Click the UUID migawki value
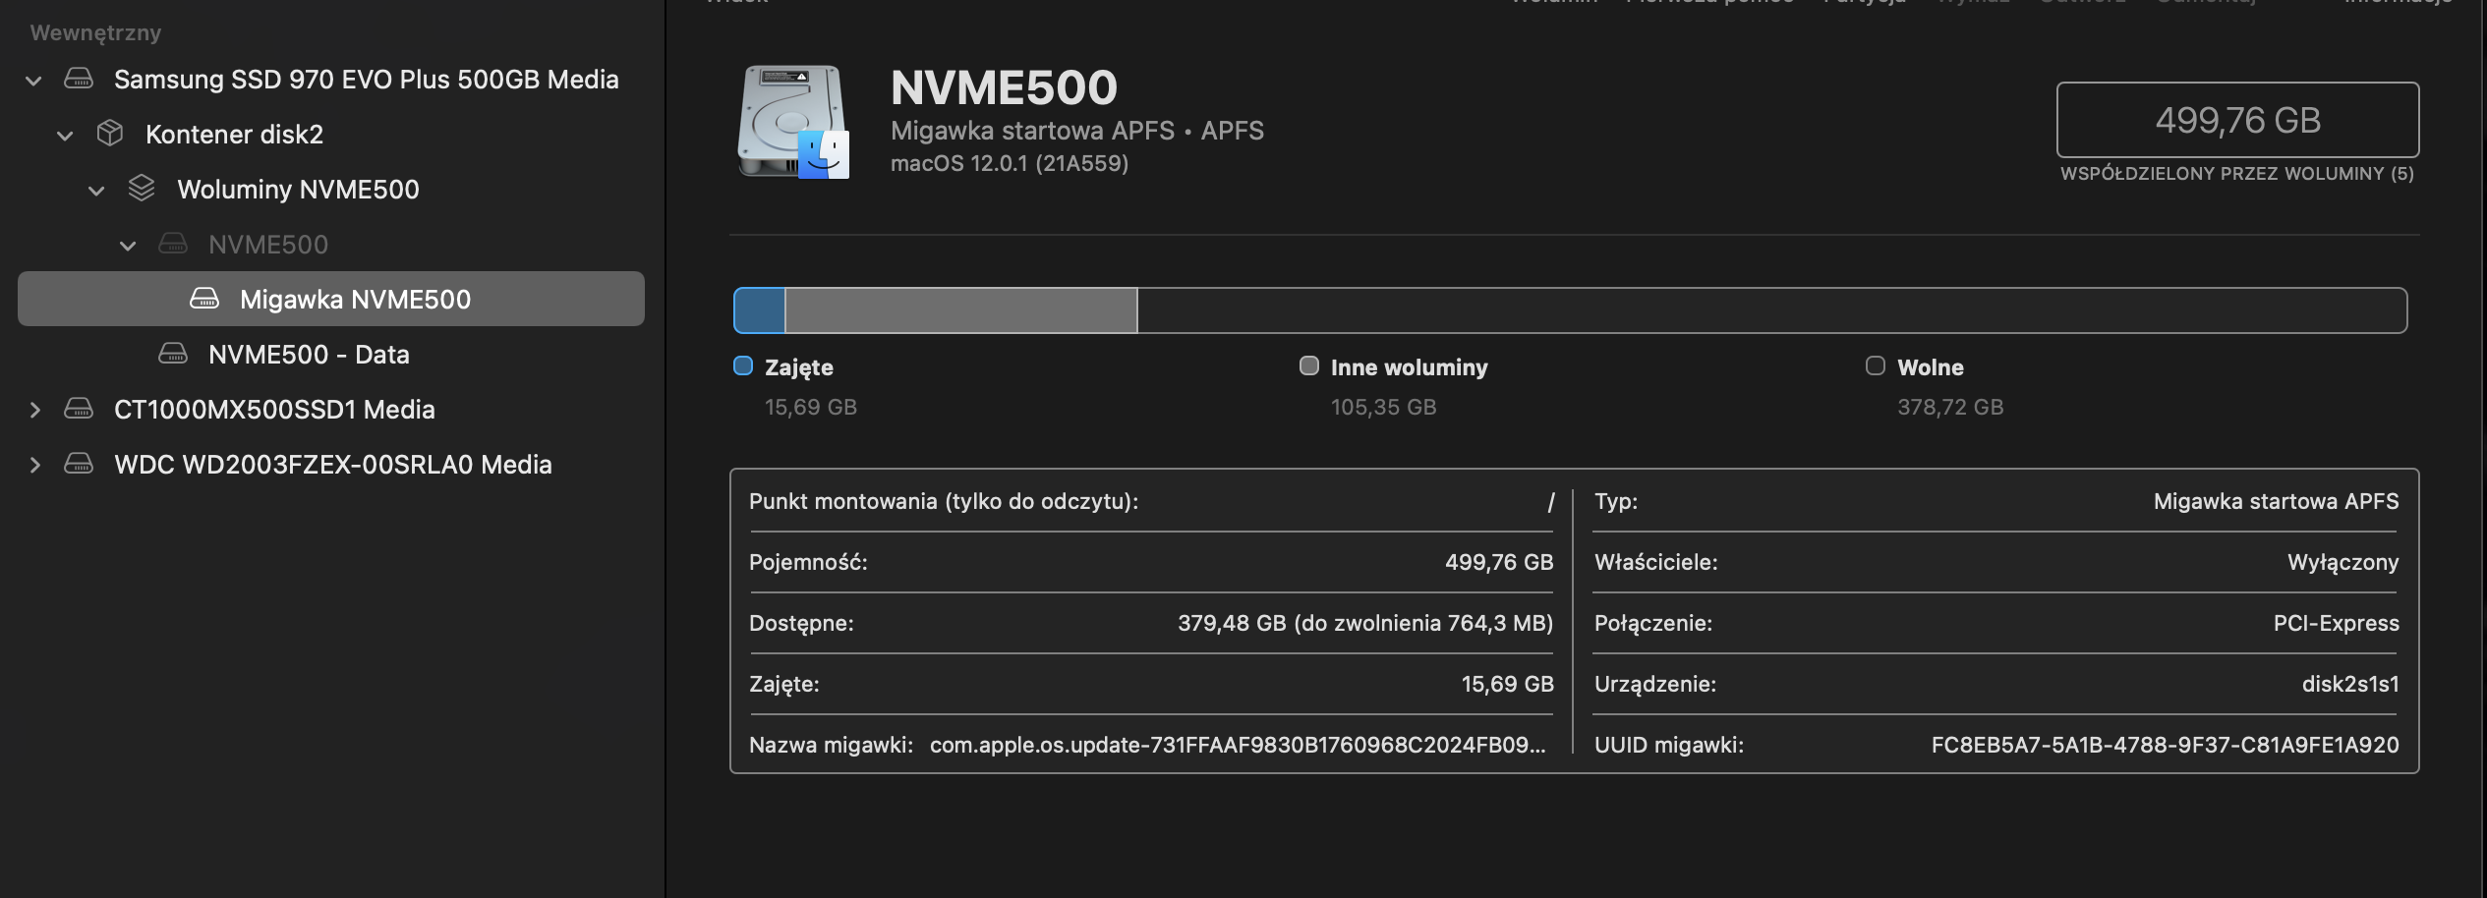Image resolution: width=2487 pixels, height=898 pixels. click(x=2164, y=745)
